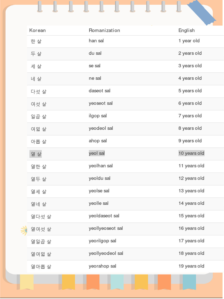The width and height of the screenshot is (224, 299).
Task: Click the mint-green bookmark ribbon at bottom
Action: coord(117,282)
